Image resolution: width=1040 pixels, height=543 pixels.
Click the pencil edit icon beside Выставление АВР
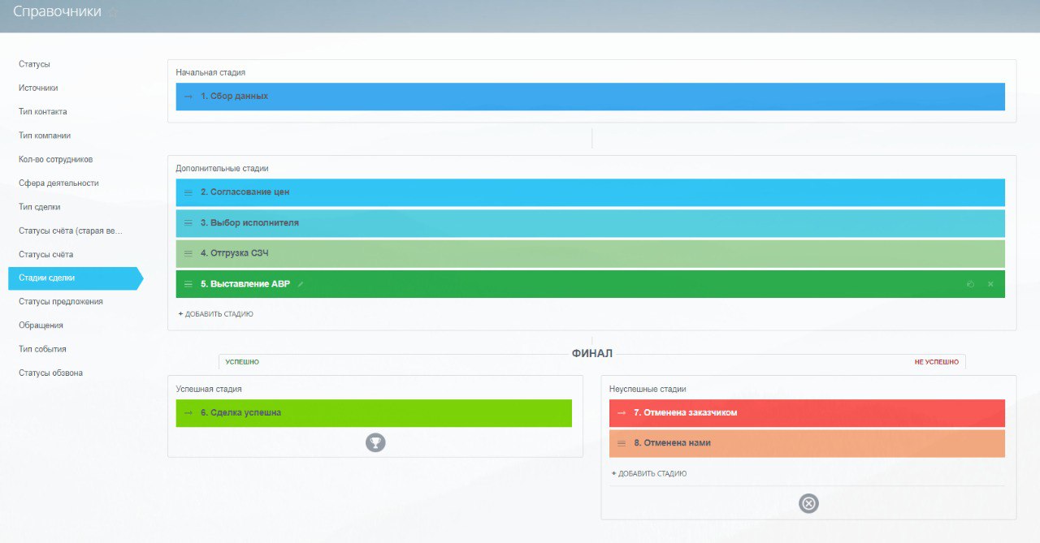(301, 284)
